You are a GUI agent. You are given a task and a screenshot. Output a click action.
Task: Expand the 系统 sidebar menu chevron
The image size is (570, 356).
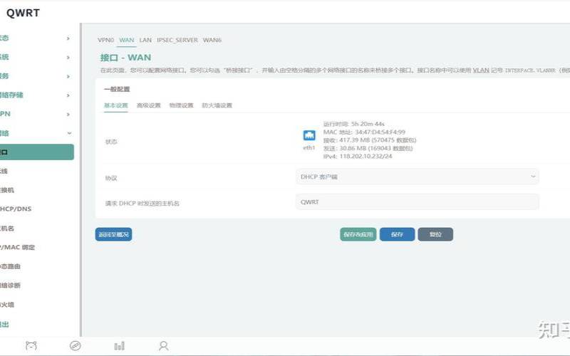(68, 58)
